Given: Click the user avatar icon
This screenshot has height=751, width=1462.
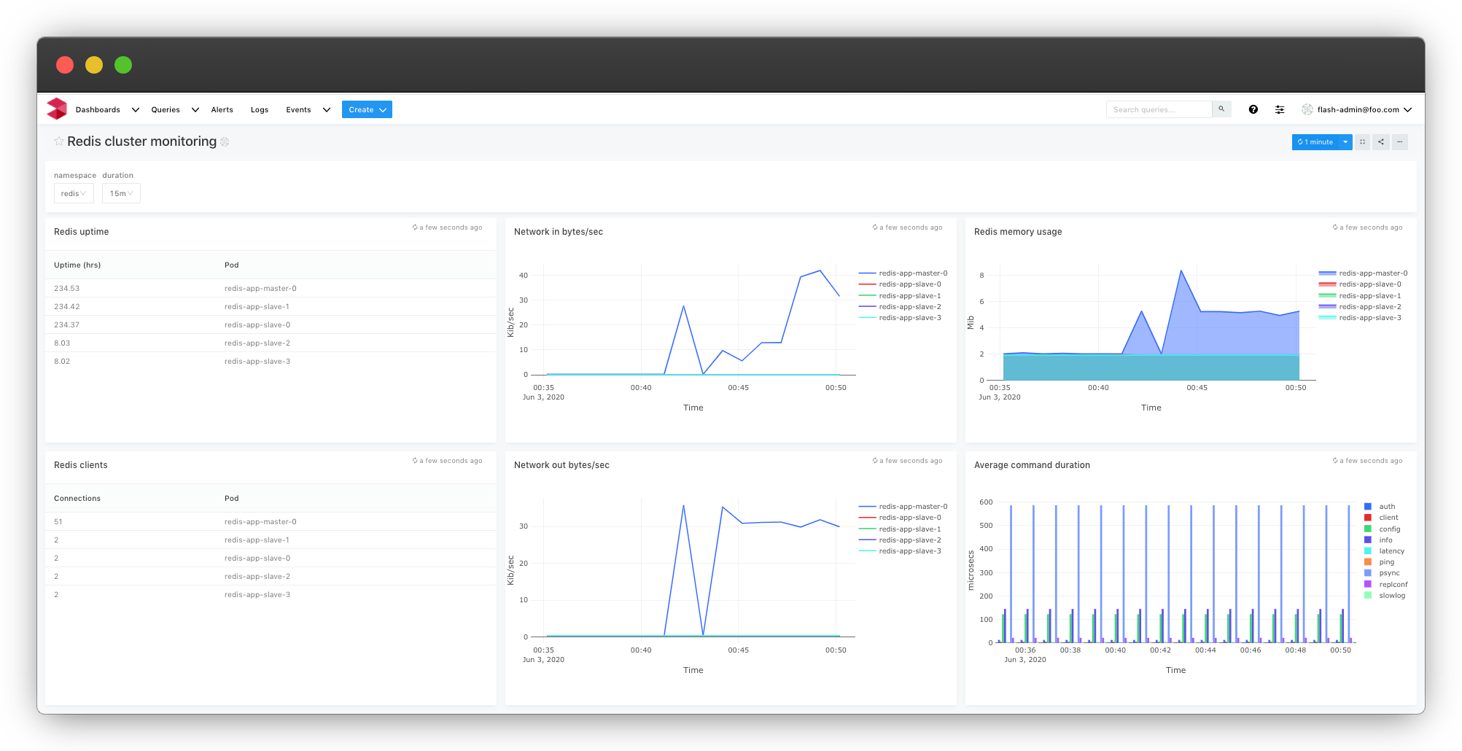Looking at the screenshot, I should coord(1307,109).
